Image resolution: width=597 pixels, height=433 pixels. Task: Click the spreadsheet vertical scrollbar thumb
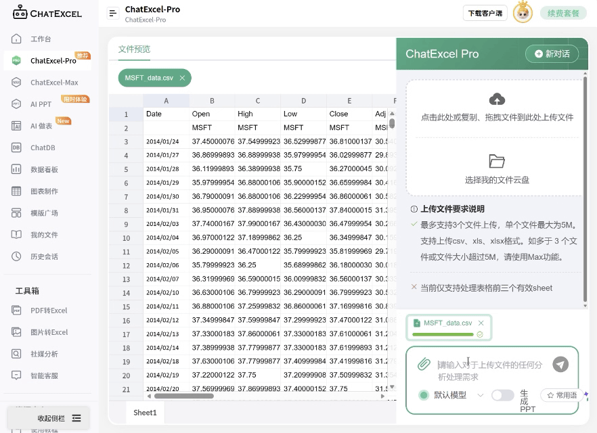coord(392,123)
